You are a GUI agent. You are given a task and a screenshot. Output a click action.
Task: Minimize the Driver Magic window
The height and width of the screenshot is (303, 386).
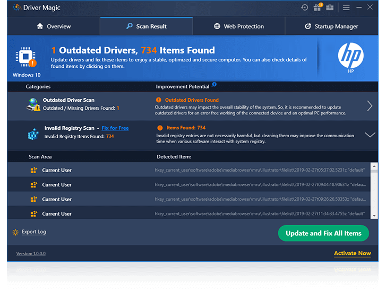tap(359, 8)
